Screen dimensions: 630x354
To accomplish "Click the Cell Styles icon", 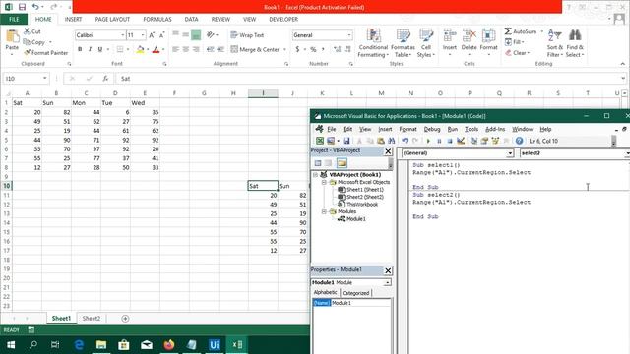I will [426, 36].
